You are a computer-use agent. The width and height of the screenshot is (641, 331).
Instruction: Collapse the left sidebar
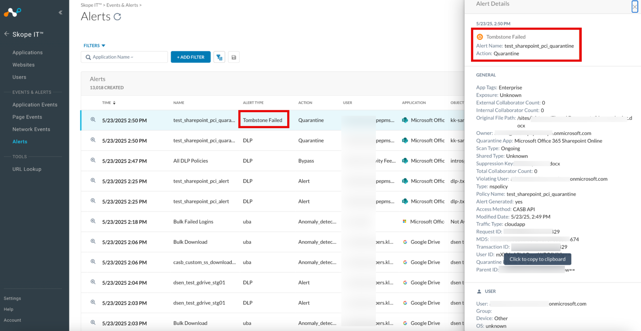(x=60, y=12)
